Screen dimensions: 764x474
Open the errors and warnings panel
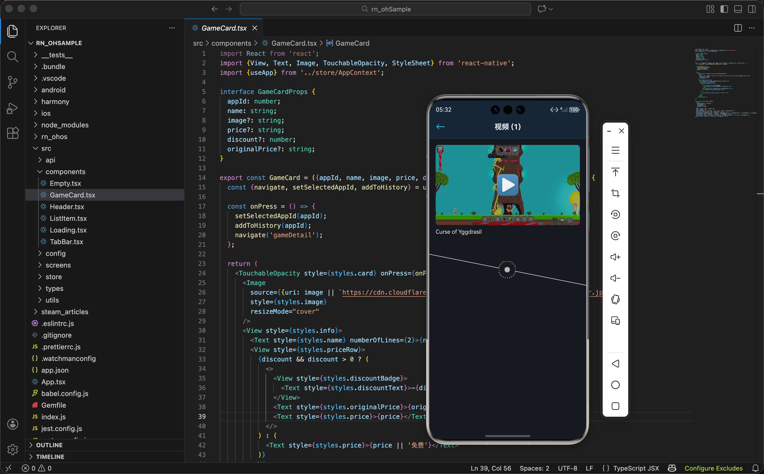[x=37, y=468]
